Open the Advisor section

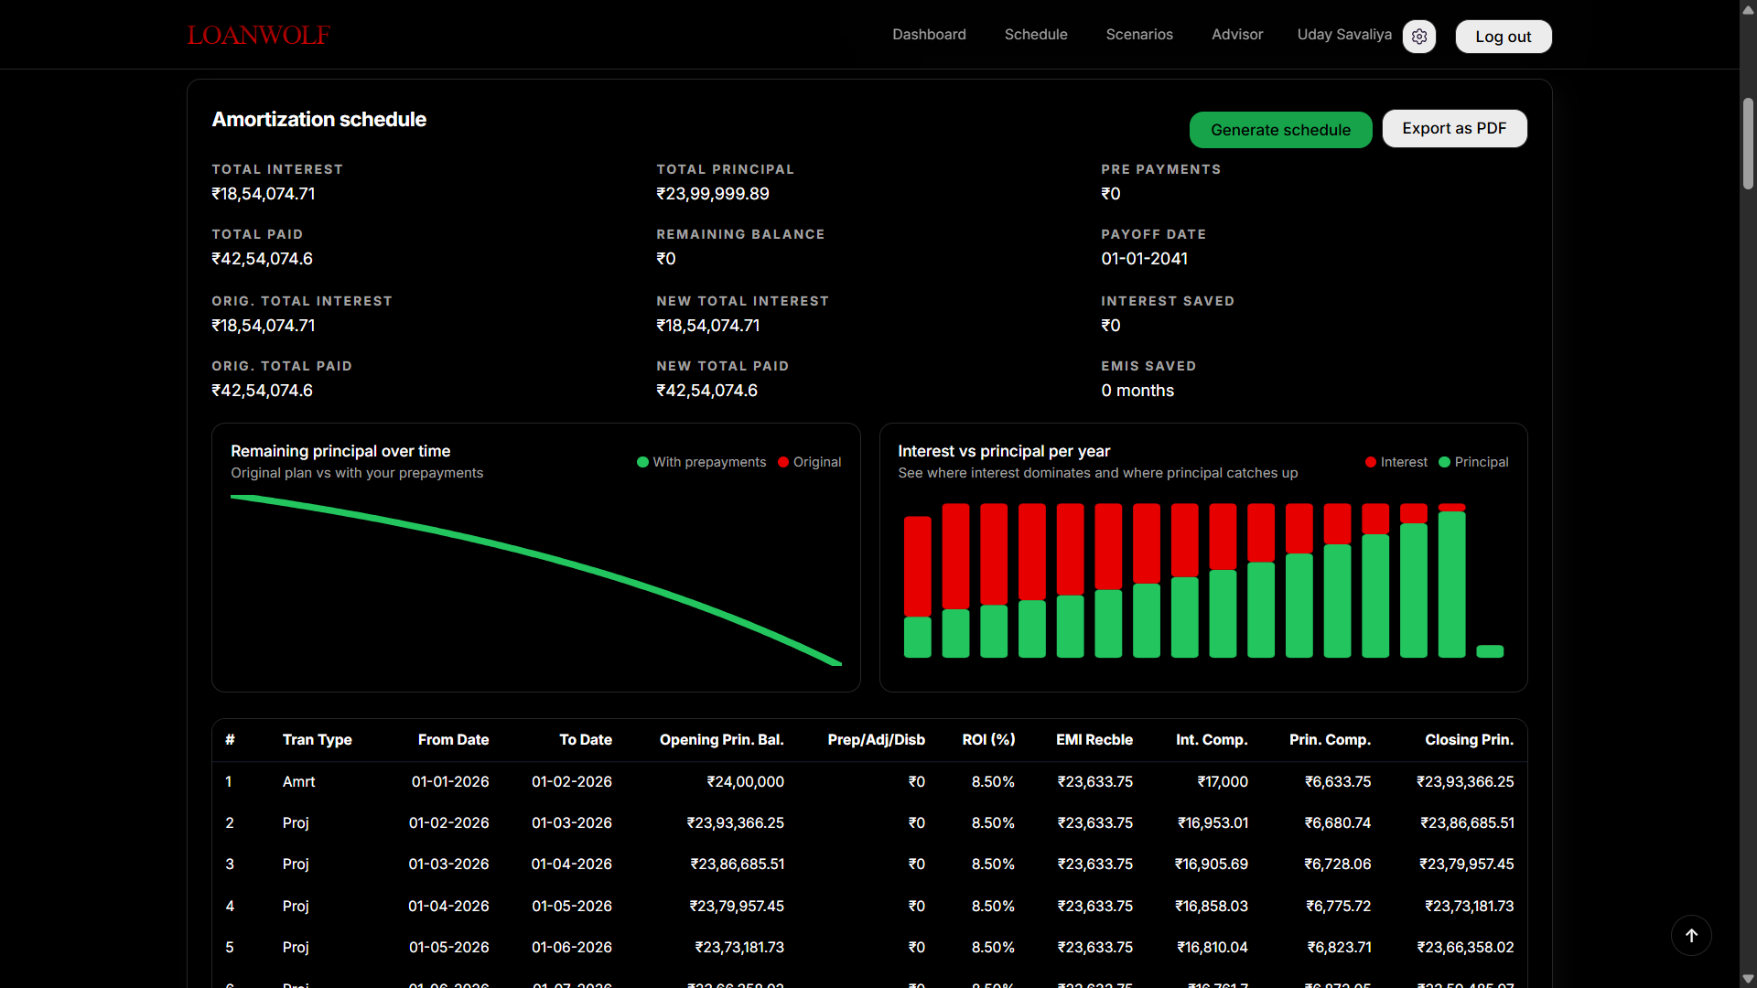point(1237,35)
